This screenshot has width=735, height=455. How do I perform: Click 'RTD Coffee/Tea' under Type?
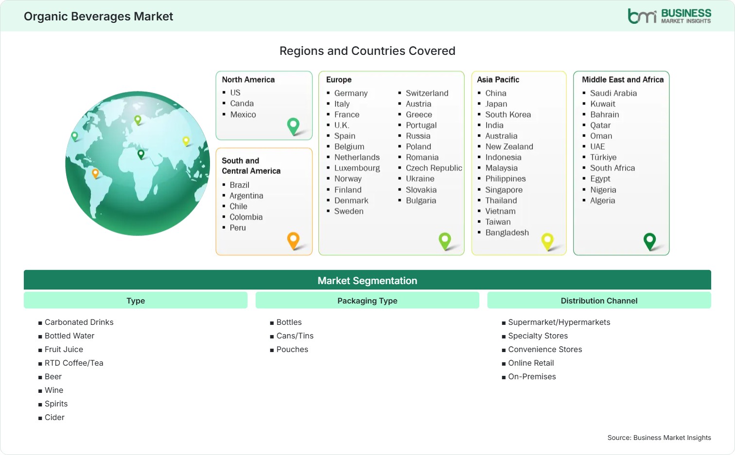(74, 363)
